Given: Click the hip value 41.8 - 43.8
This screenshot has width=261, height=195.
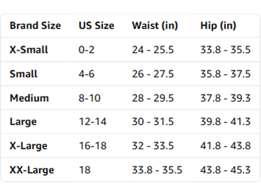Looking at the screenshot, I should tap(225, 145).
